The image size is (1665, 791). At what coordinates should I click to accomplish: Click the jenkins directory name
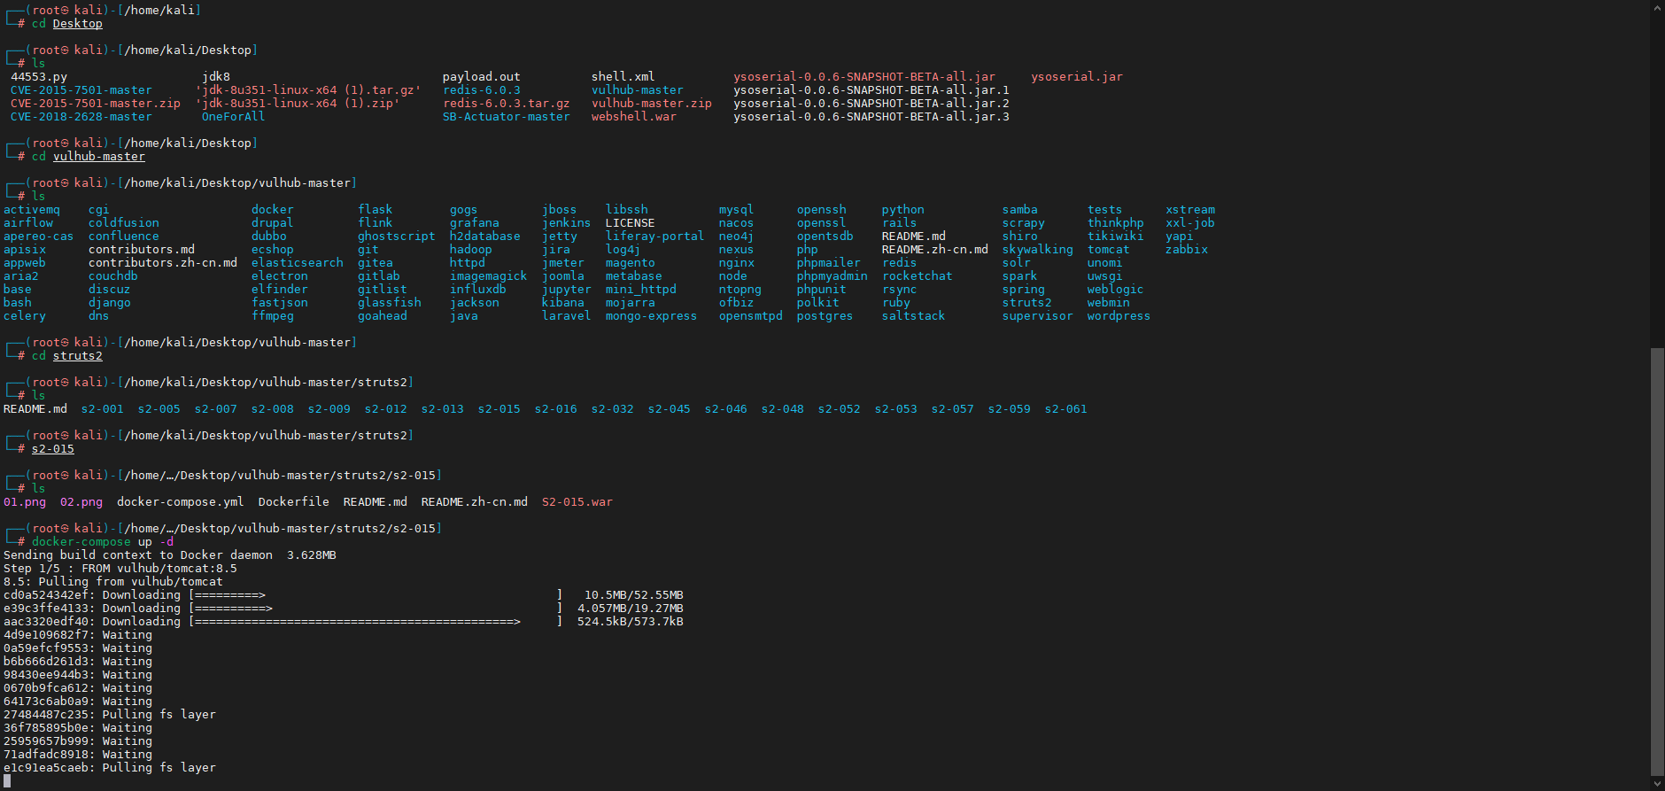coord(567,223)
